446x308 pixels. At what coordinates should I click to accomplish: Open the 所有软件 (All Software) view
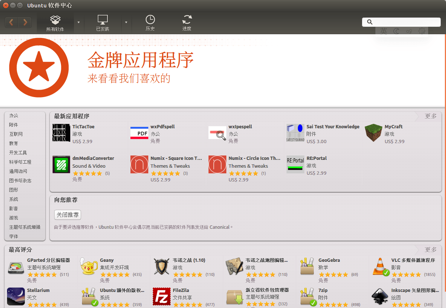[x=55, y=23]
